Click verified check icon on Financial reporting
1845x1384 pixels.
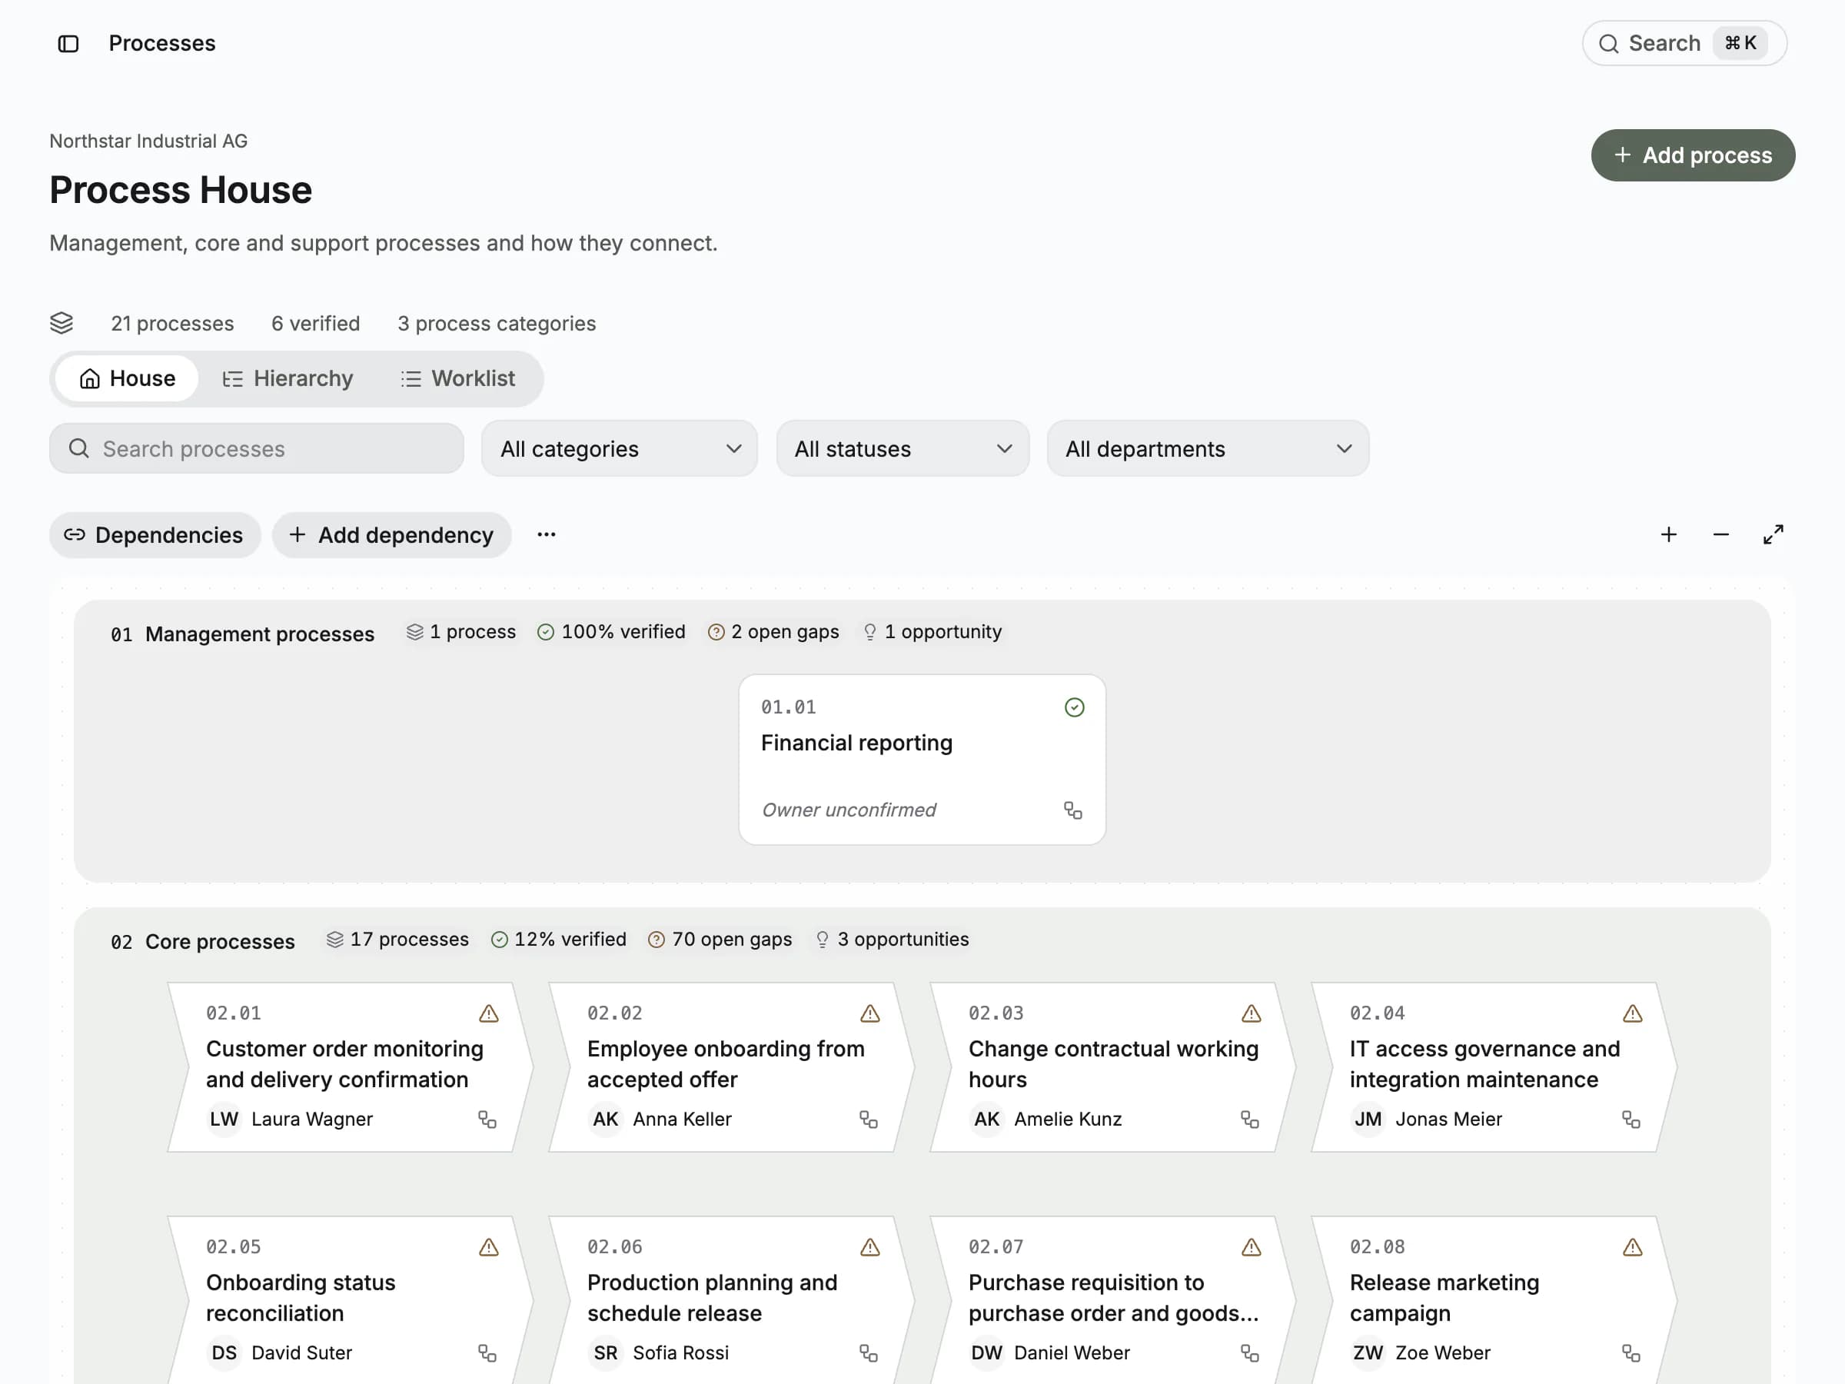(1074, 707)
